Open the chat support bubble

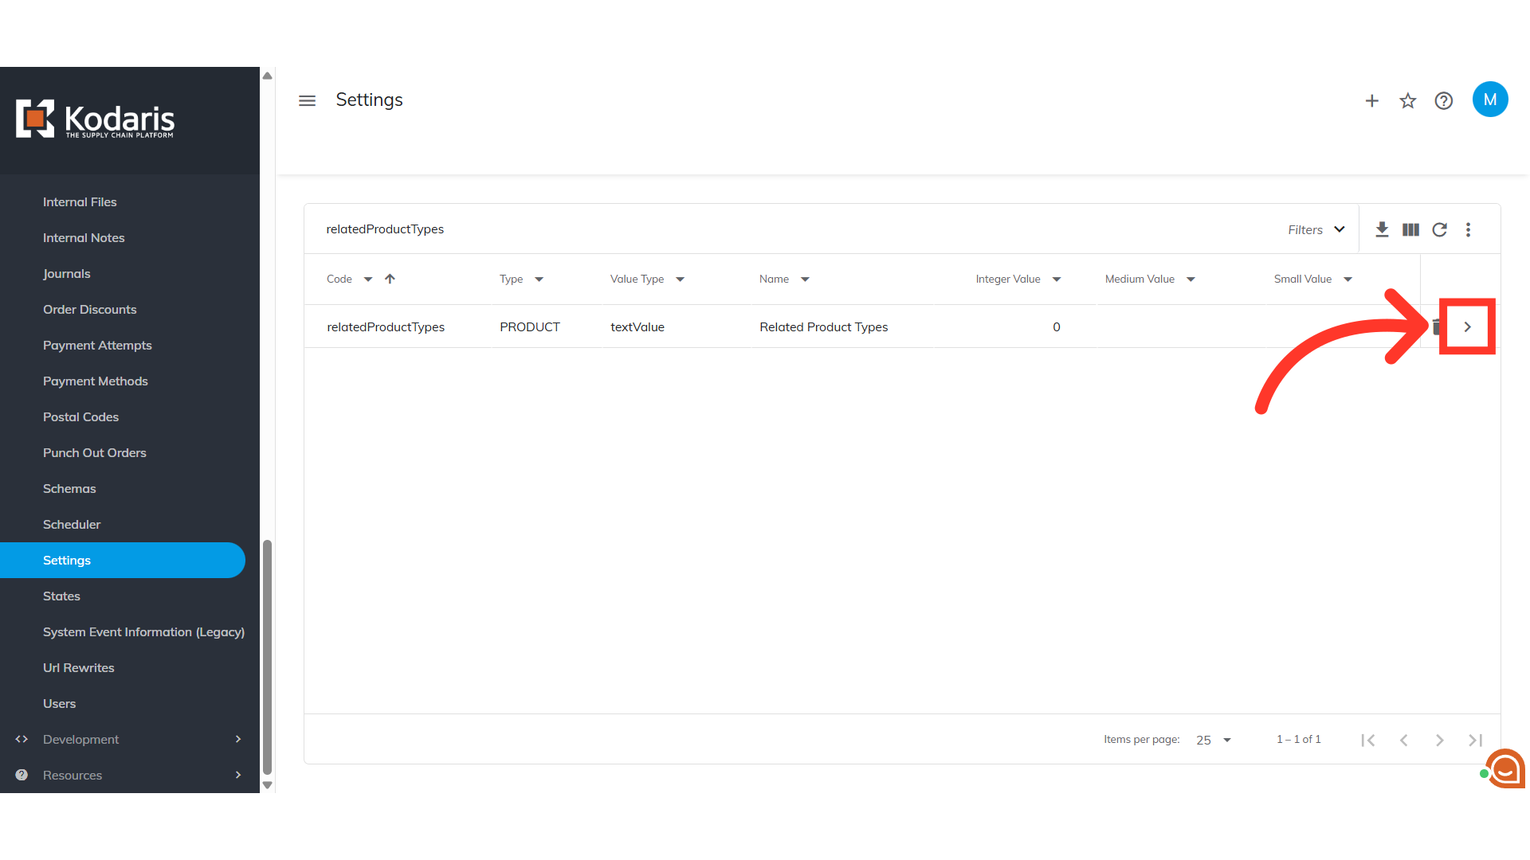pyautogui.click(x=1504, y=768)
